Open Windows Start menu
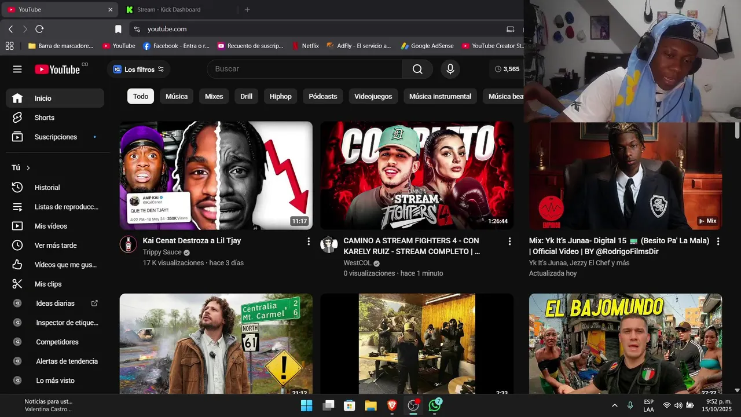Viewport: 741px width, 417px height. click(x=306, y=405)
